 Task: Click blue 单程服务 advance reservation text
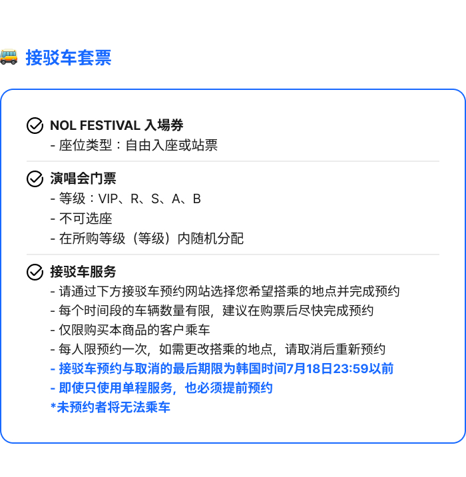(x=161, y=388)
